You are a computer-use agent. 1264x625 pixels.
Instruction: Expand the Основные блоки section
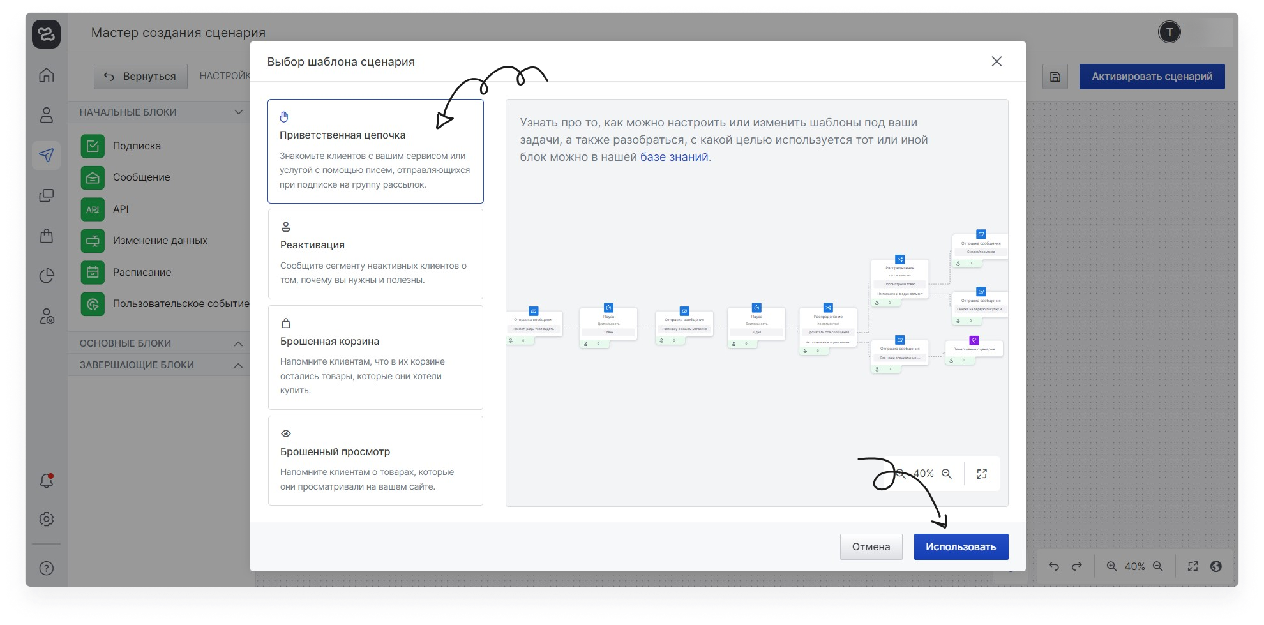click(x=238, y=343)
